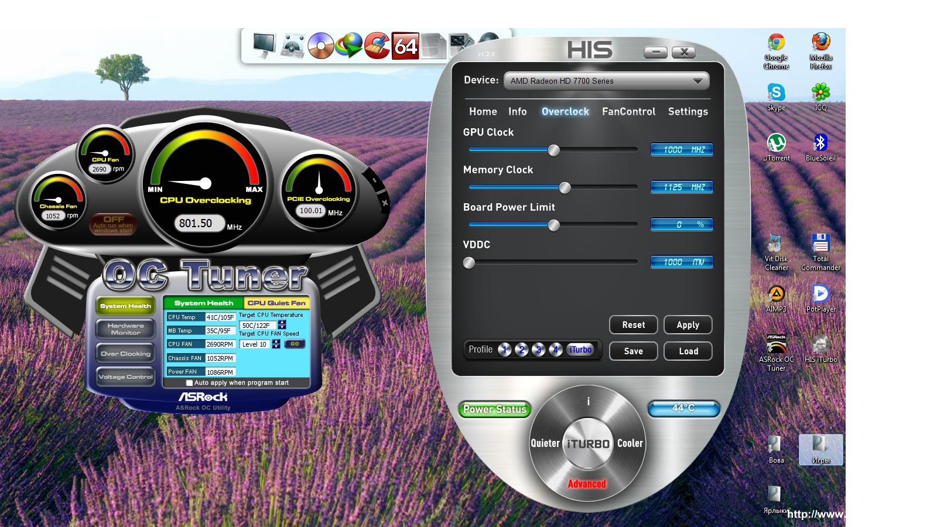Switch to the Info tab in HIS

517,111
